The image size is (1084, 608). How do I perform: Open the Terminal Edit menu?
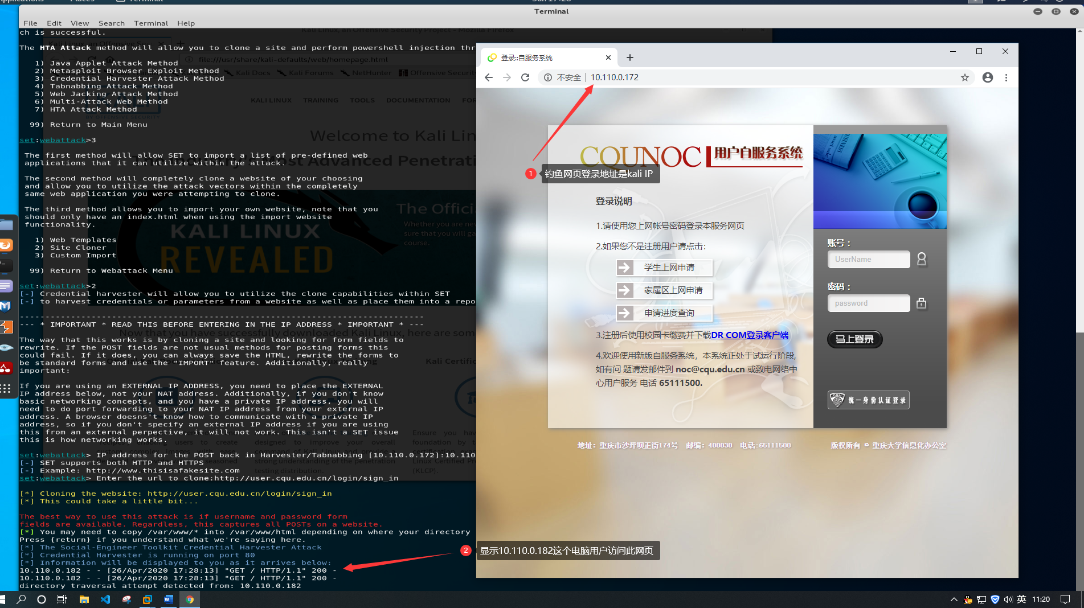[54, 23]
